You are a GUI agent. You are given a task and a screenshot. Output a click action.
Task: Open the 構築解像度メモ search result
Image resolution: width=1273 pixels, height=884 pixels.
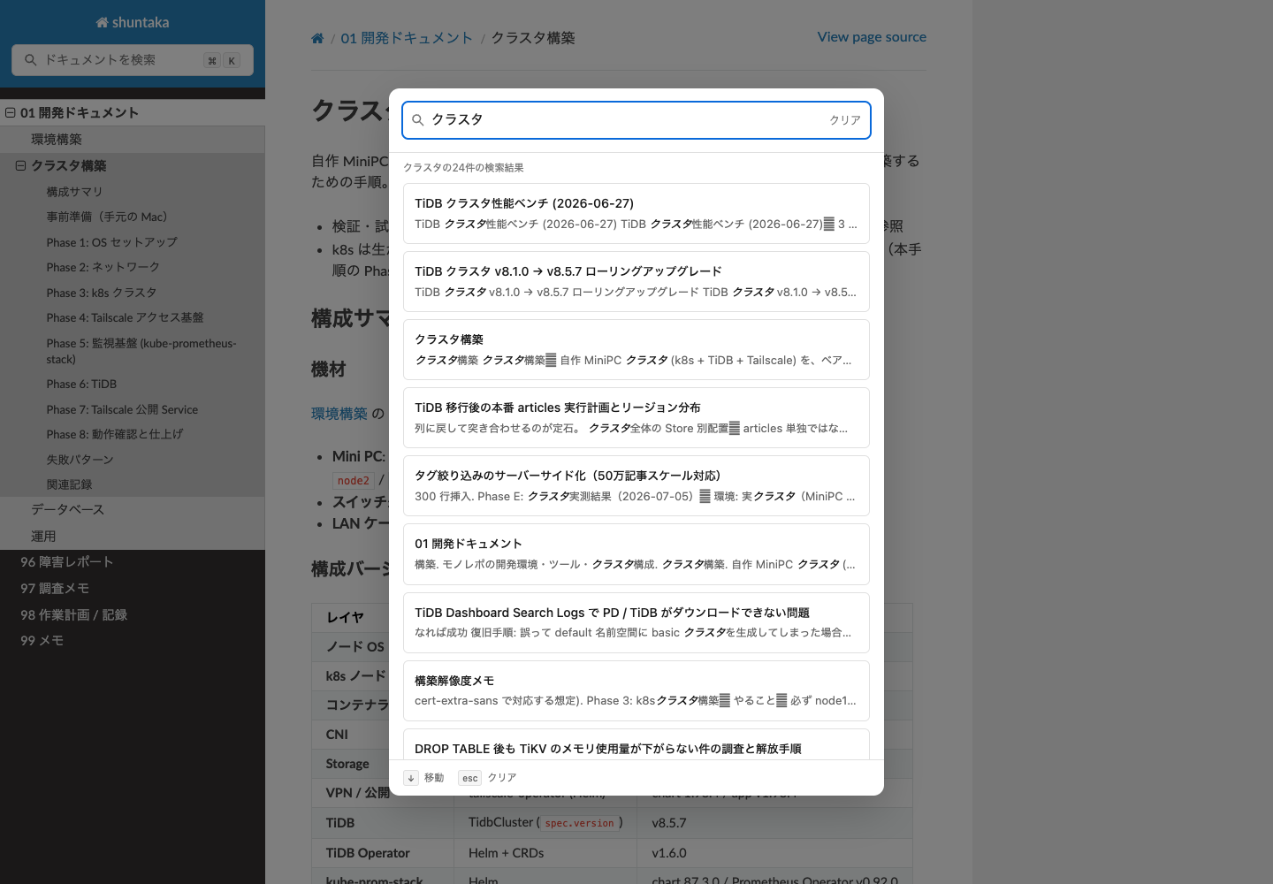coord(636,690)
